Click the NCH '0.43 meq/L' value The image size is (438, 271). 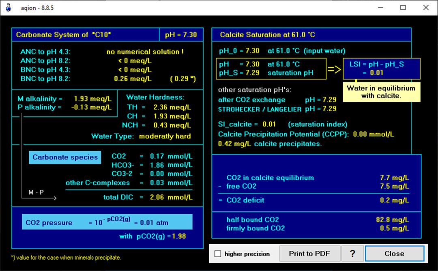pos(172,125)
